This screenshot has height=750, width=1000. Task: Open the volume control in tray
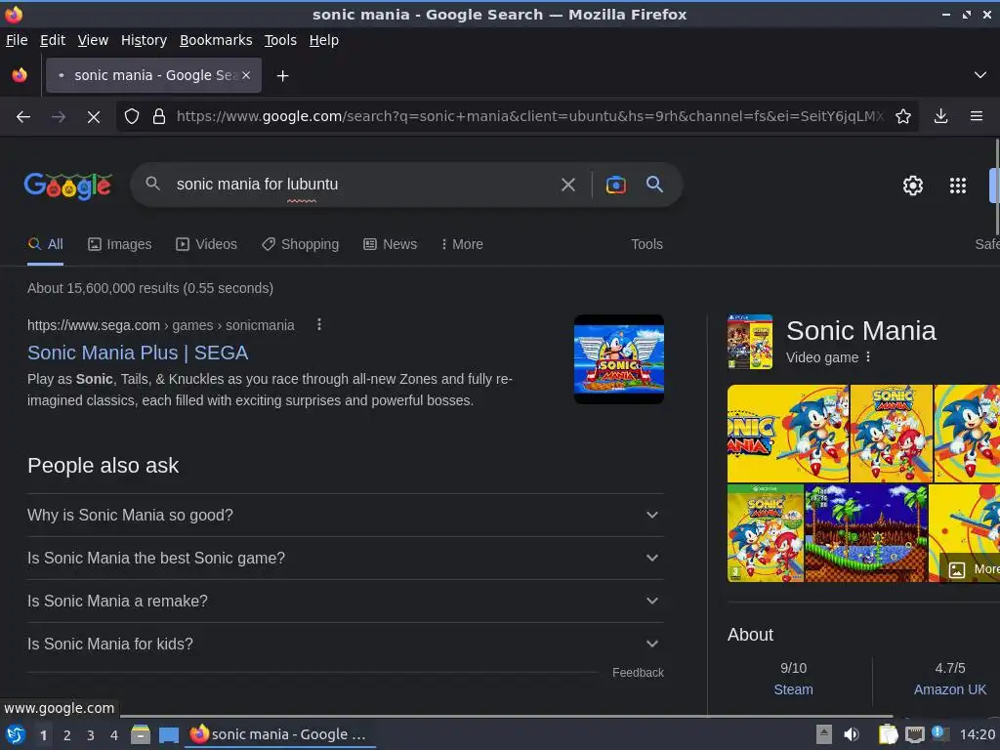point(852,734)
